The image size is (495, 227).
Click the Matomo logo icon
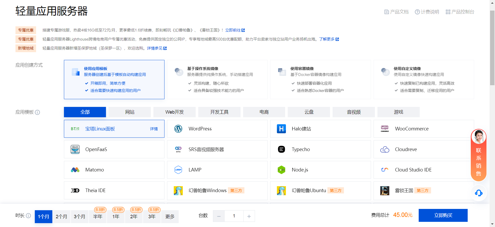click(x=75, y=170)
